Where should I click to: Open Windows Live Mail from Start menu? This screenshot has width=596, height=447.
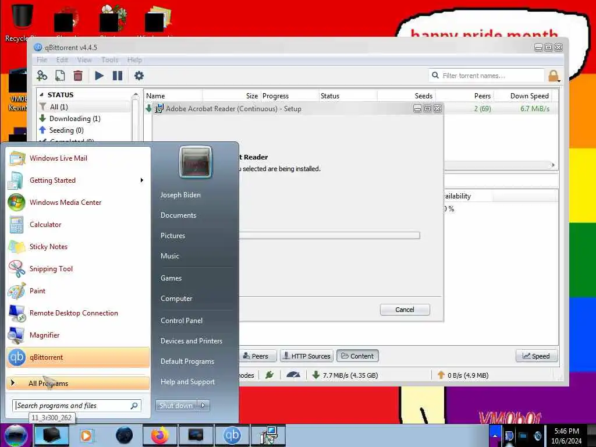(x=78, y=158)
